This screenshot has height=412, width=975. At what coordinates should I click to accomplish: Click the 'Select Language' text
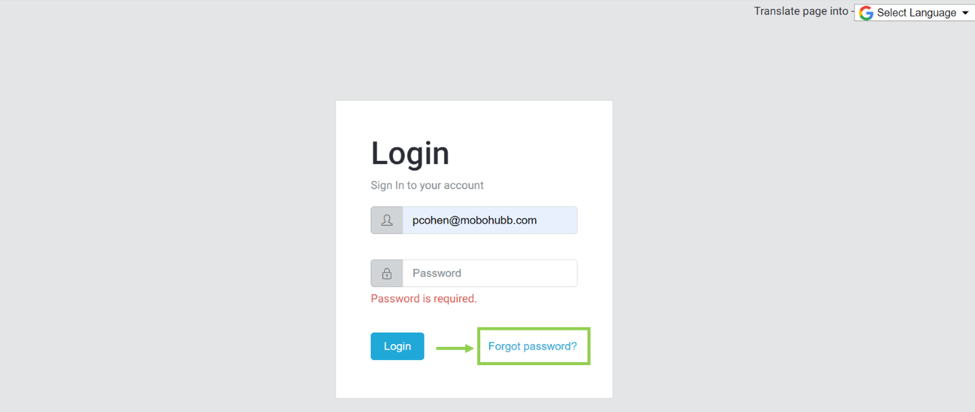tap(916, 13)
